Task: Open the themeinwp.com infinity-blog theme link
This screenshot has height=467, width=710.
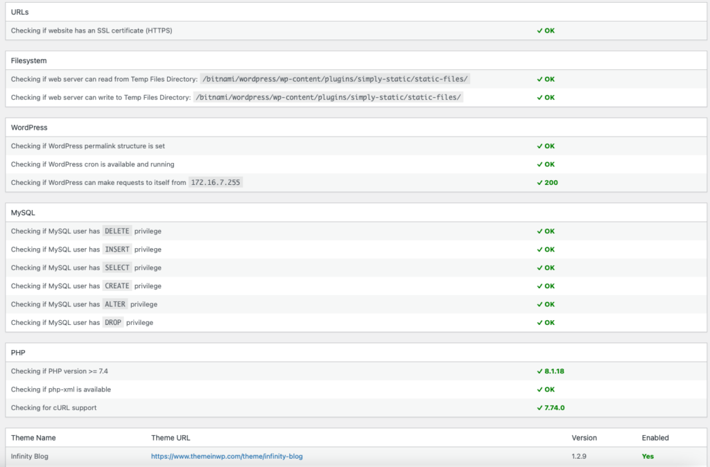Action: coord(227,457)
